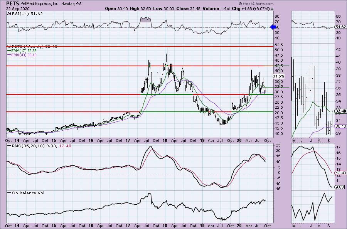347x229 pixels.
Task: Click the "Close 32.48" value in header
Action: pos(189,8)
